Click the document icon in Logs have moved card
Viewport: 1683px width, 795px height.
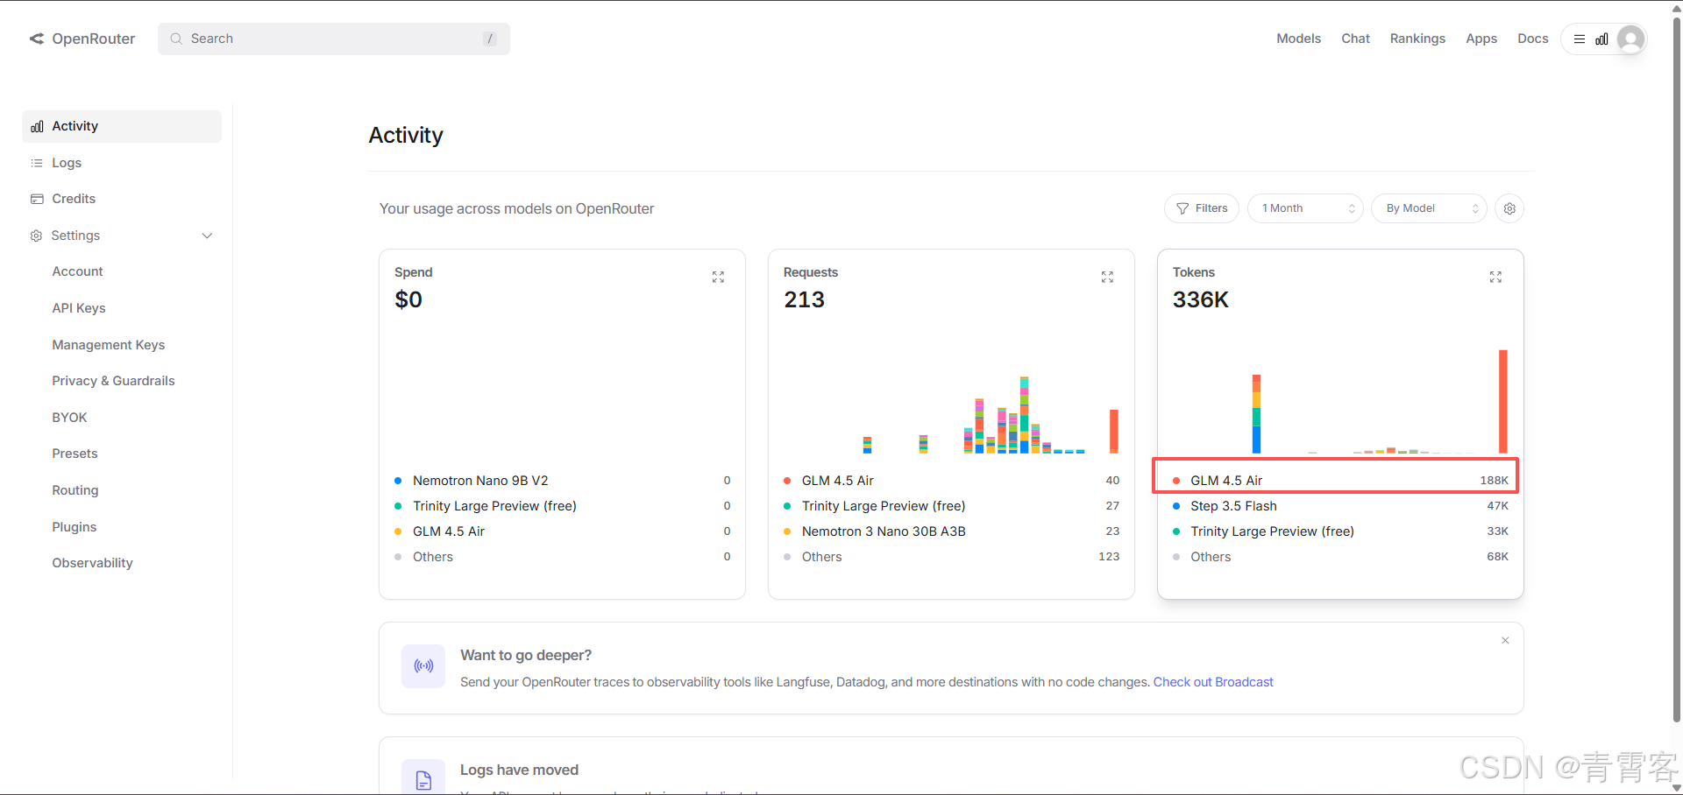pyautogui.click(x=423, y=779)
